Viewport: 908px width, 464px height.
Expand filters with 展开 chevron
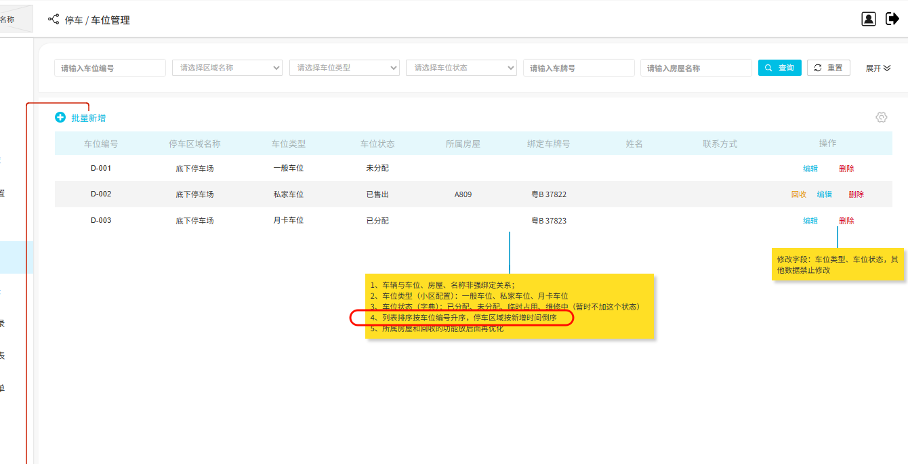[x=887, y=68]
